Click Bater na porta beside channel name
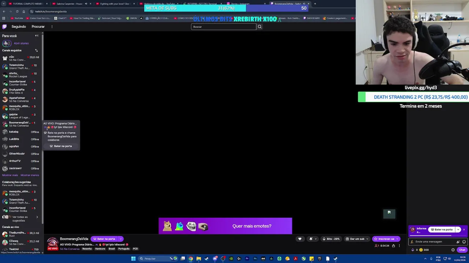 (x=104, y=239)
